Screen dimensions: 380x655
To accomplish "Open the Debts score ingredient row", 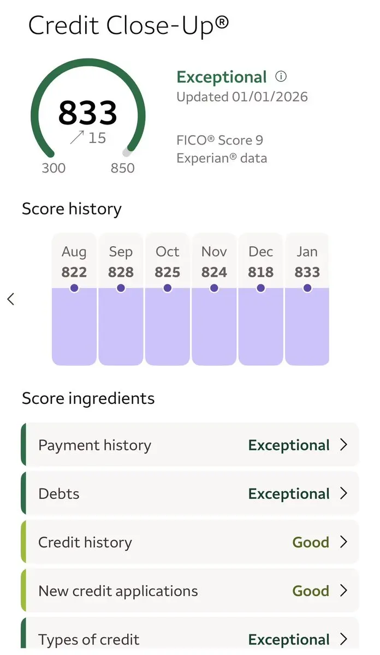I will [x=164, y=493].
